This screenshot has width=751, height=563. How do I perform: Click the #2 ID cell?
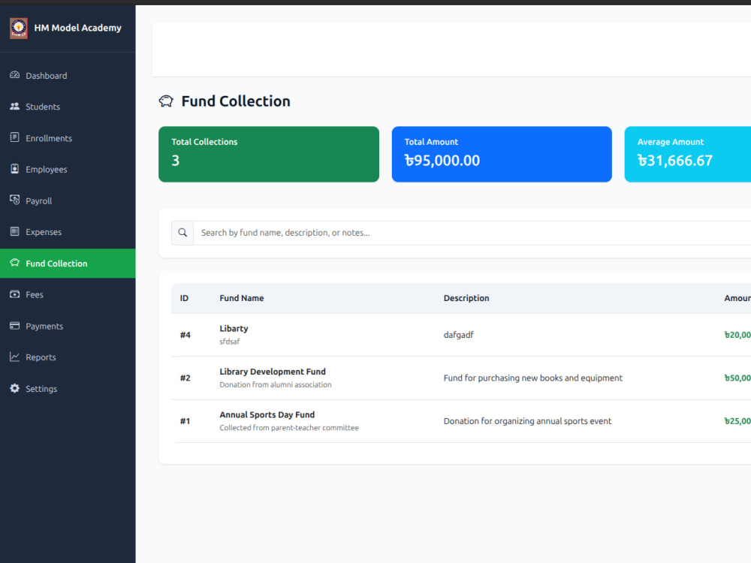185,378
